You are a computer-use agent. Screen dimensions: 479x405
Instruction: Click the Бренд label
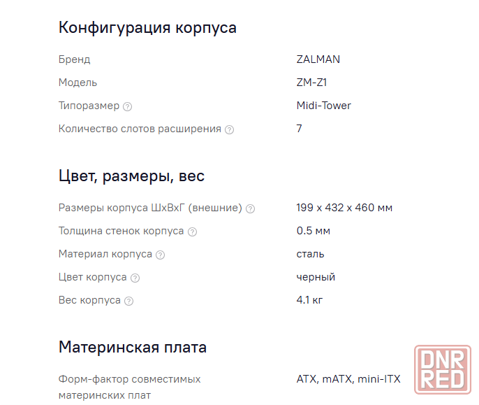[x=74, y=59]
